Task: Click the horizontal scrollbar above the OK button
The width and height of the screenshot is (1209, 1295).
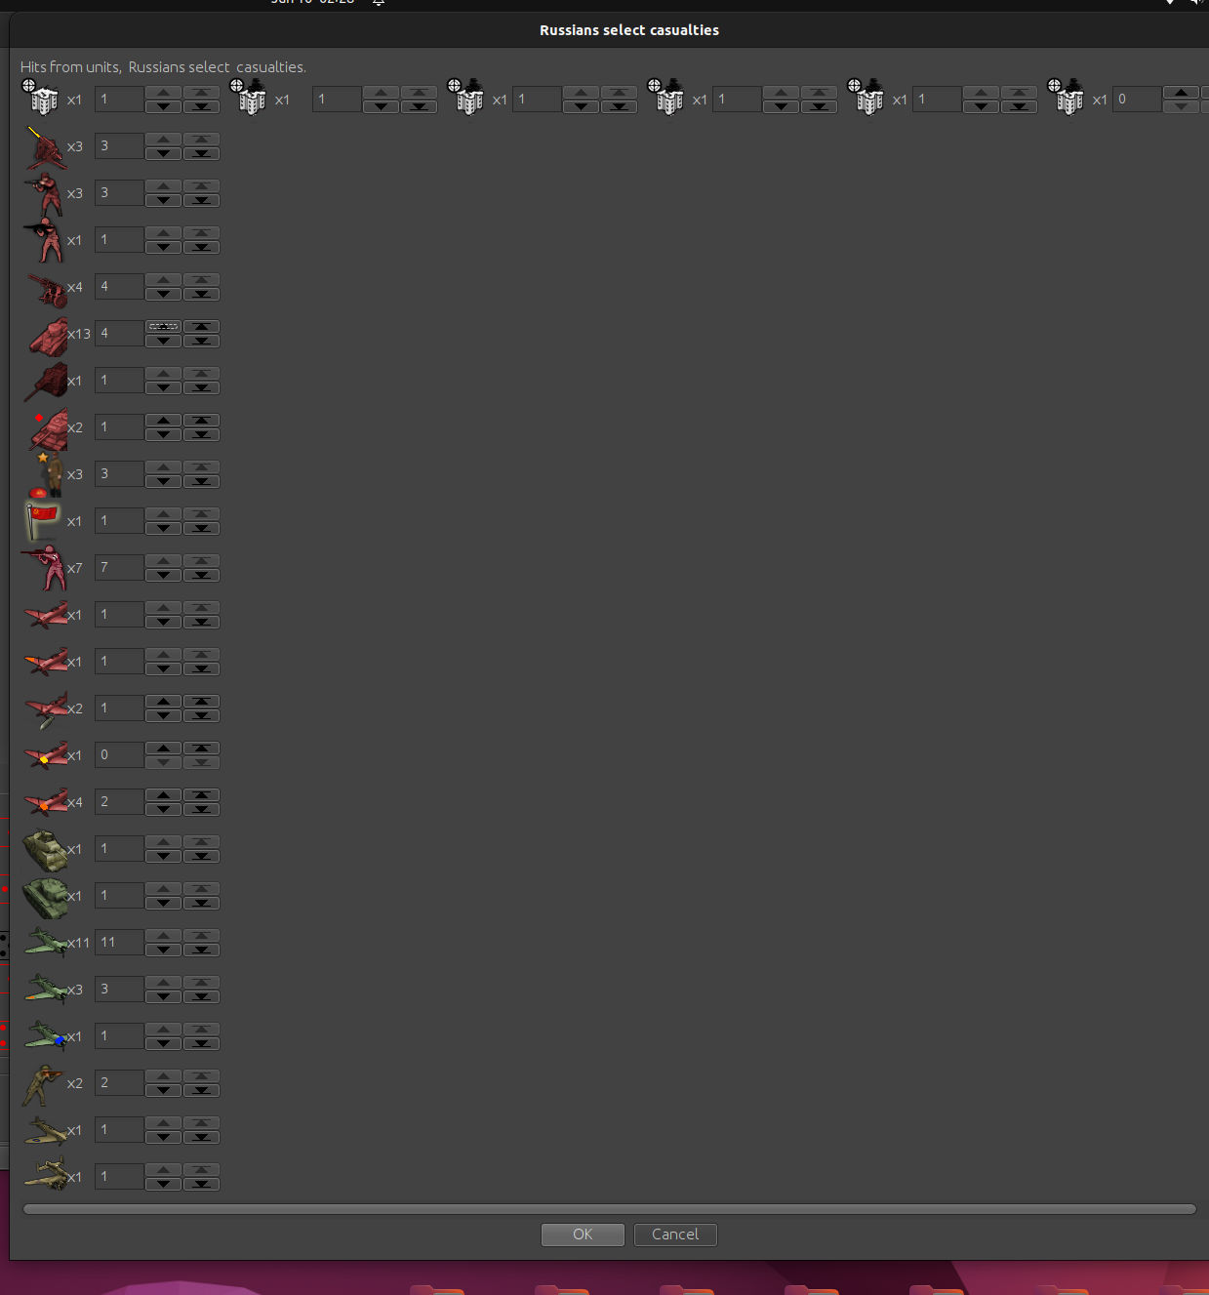Action: 609,1209
